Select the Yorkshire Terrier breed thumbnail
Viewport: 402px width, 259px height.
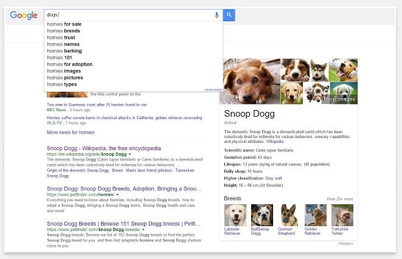[x=342, y=215]
